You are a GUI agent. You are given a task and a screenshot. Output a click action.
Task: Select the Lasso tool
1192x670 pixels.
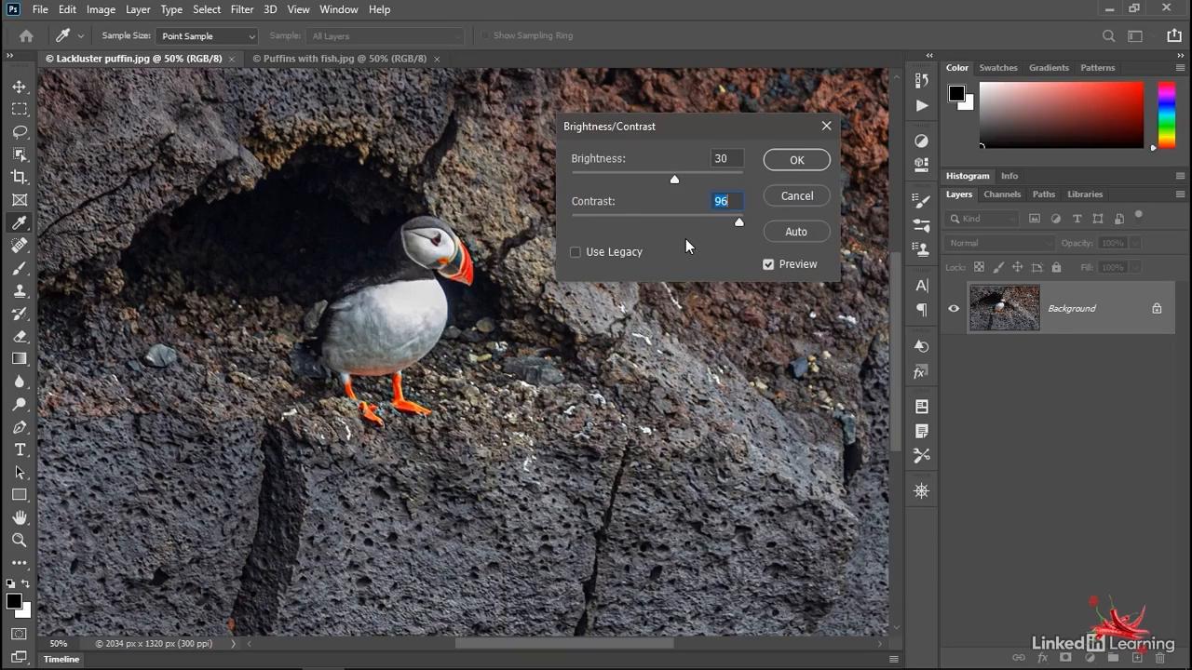click(20, 132)
